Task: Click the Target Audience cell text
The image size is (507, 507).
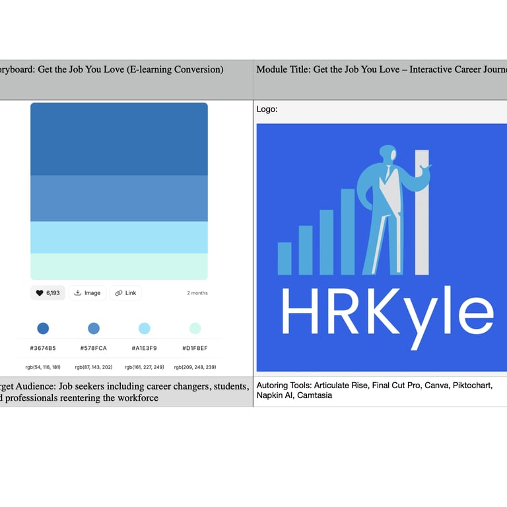Action: click(125, 392)
